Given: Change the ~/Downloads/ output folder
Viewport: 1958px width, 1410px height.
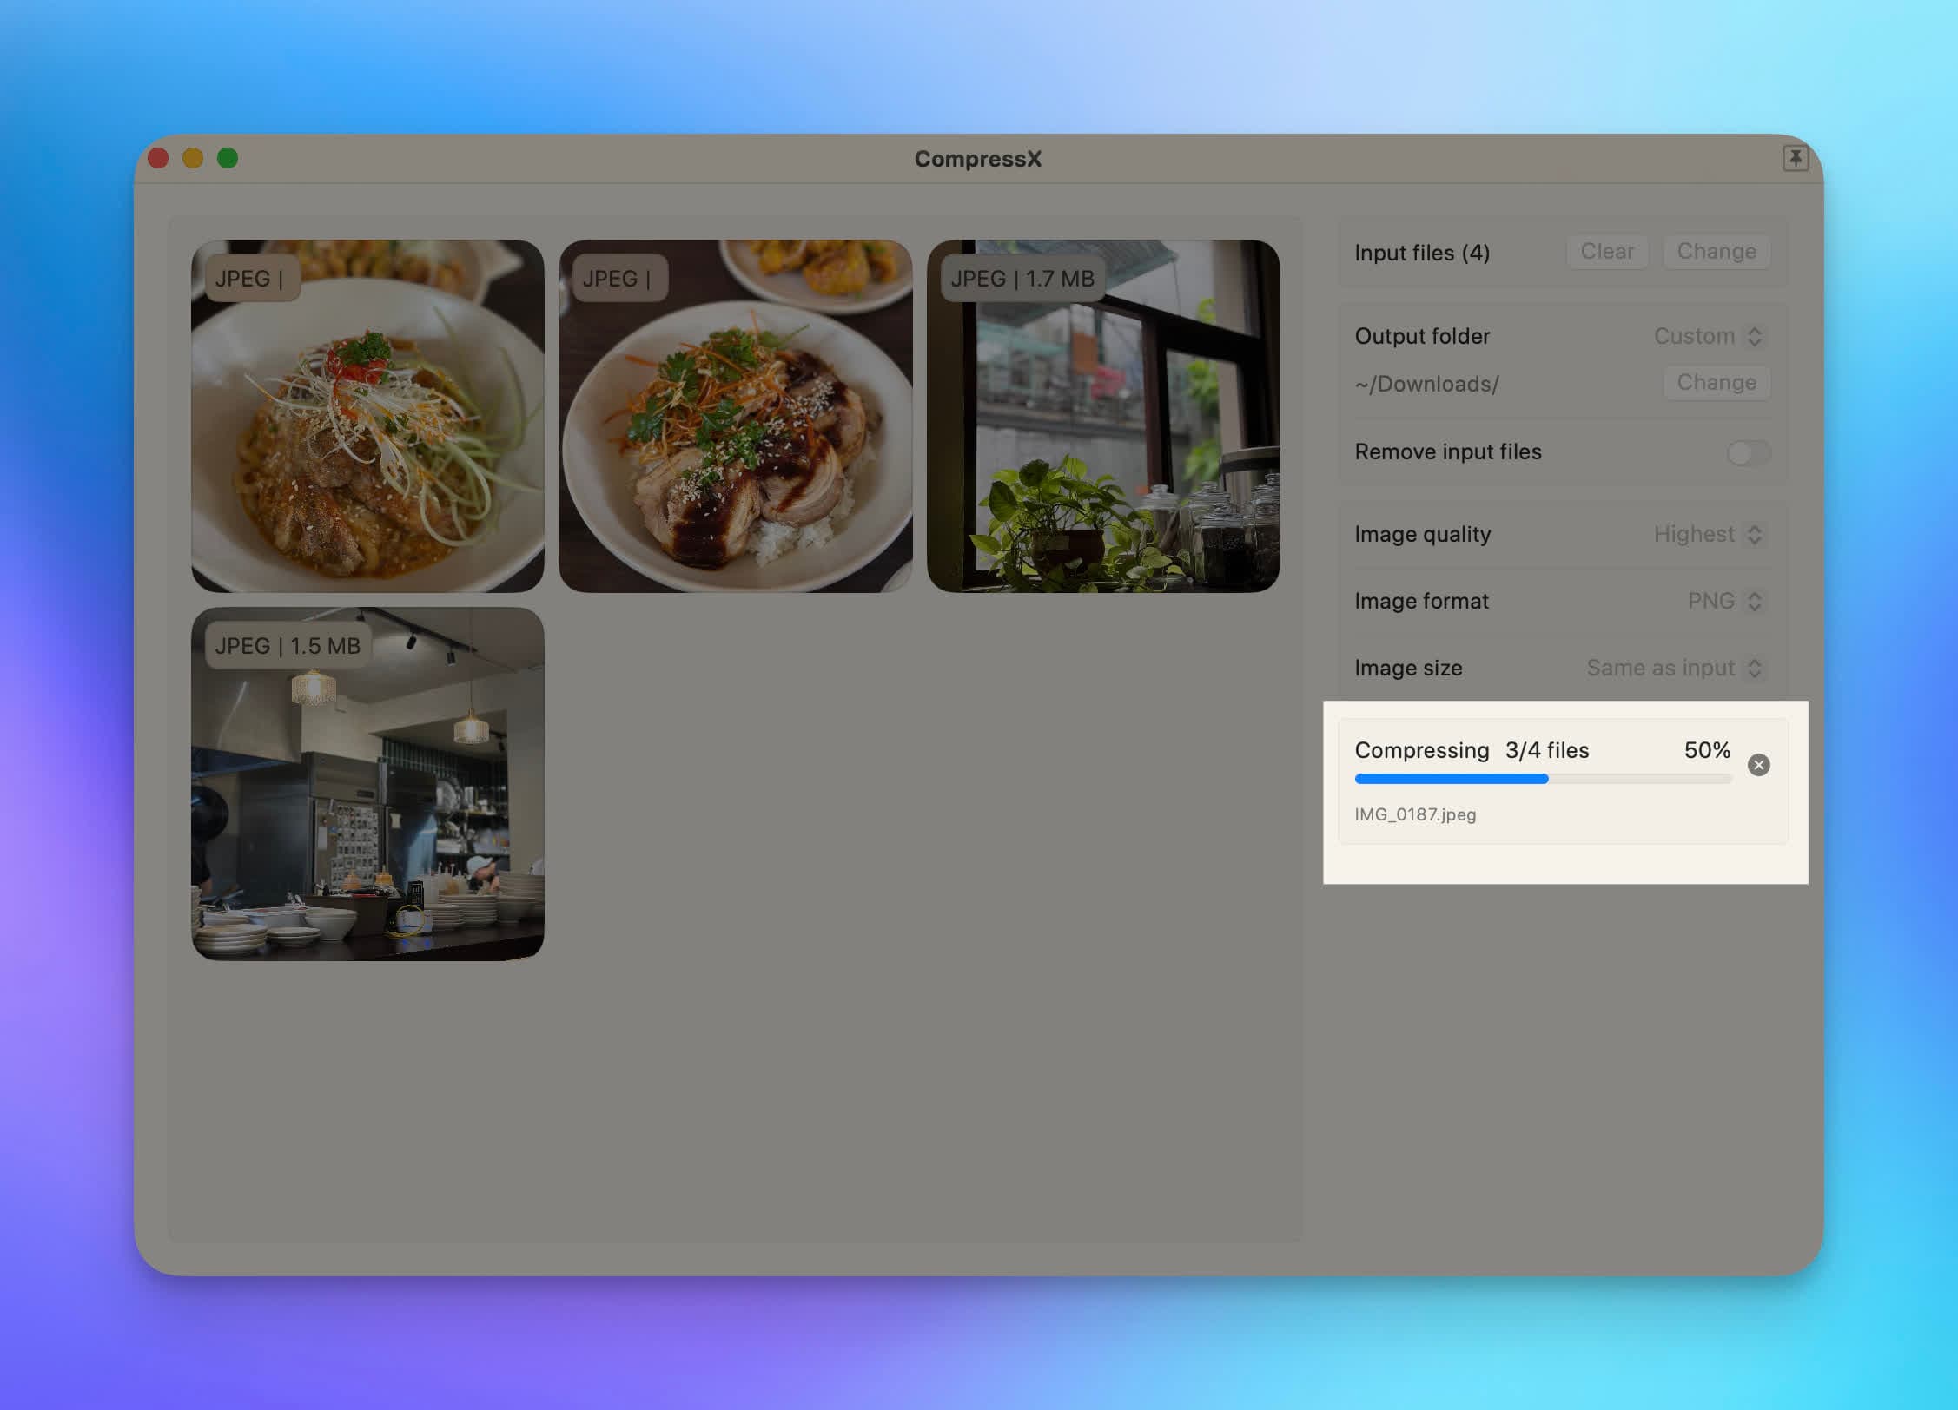Looking at the screenshot, I should 1717,383.
